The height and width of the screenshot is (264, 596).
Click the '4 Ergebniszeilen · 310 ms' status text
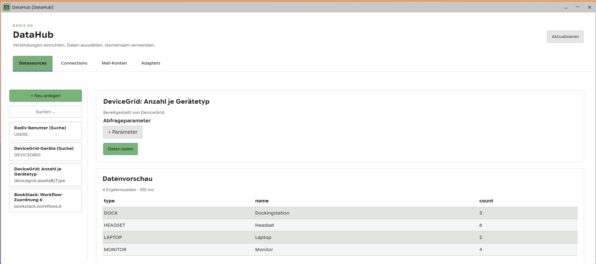pyautogui.click(x=128, y=190)
